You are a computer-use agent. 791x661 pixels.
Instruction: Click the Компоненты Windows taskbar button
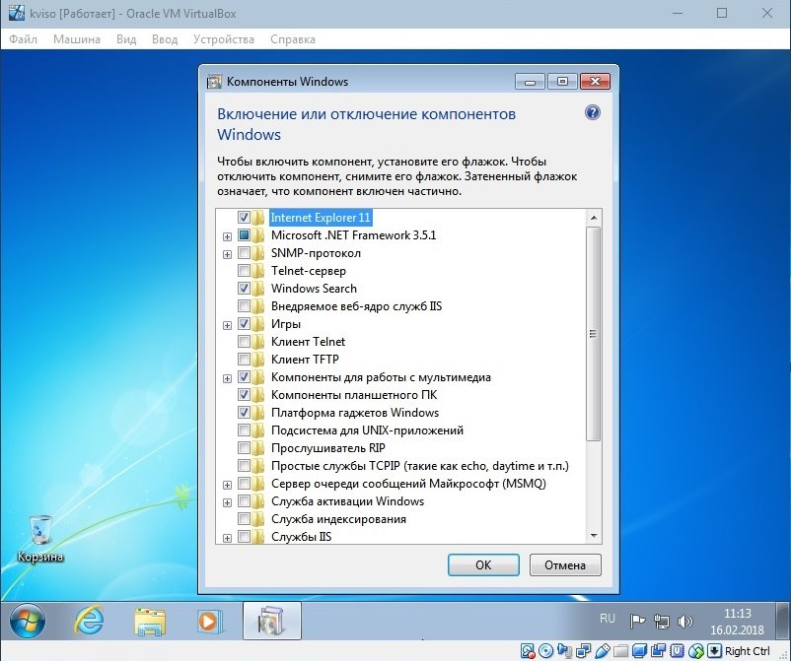pyautogui.click(x=272, y=621)
